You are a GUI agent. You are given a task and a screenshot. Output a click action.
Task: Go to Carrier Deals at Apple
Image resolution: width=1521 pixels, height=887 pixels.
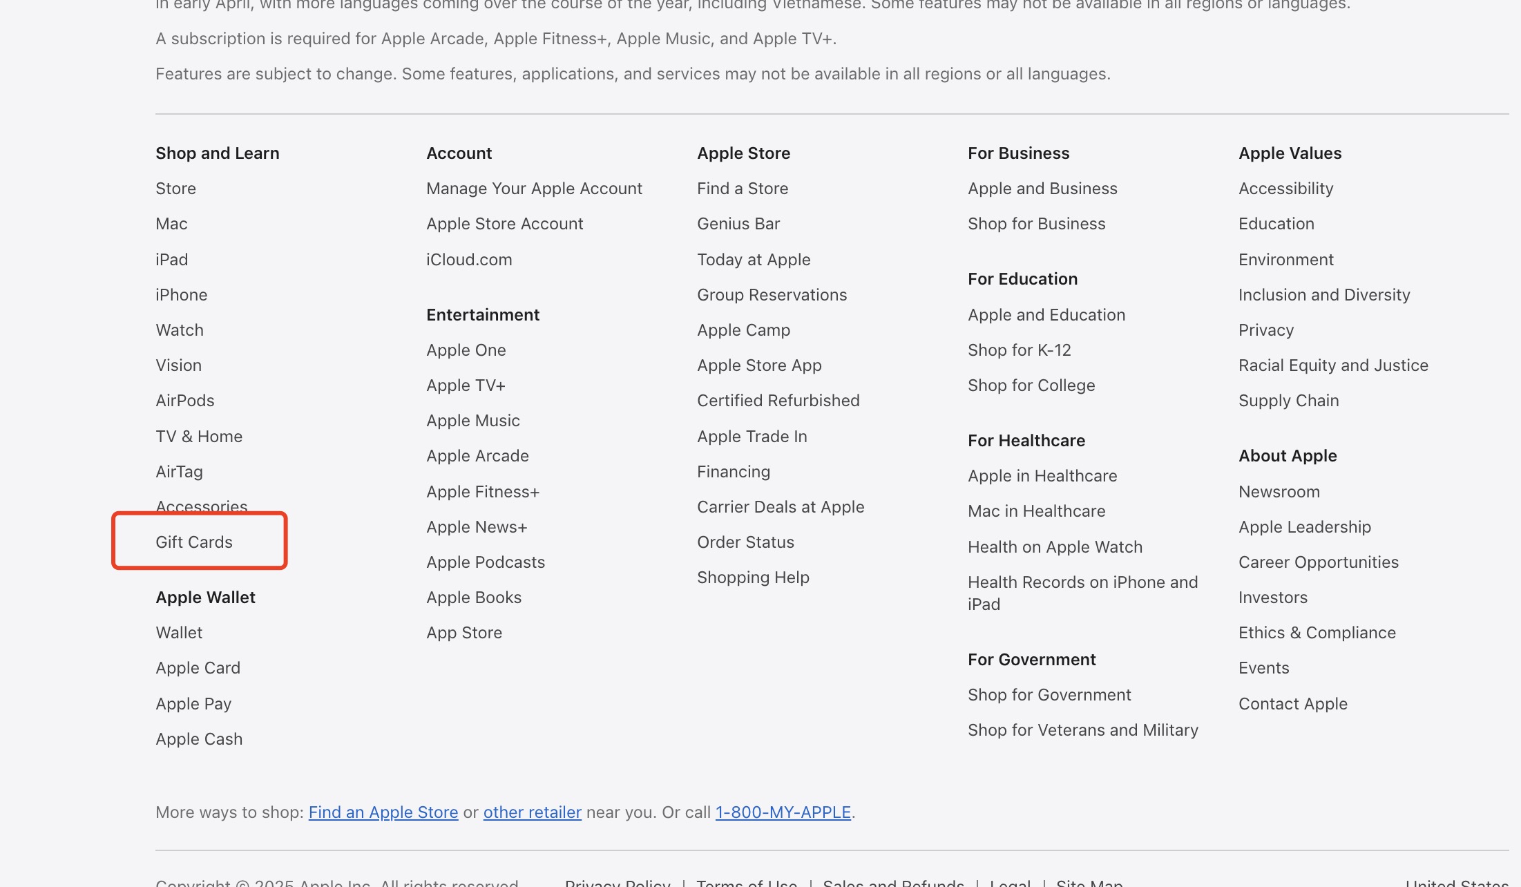click(x=781, y=506)
